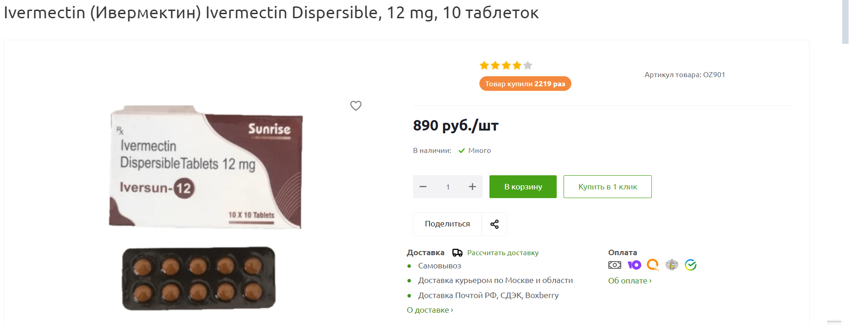Open the Iversun-12 box product image

click(x=206, y=167)
